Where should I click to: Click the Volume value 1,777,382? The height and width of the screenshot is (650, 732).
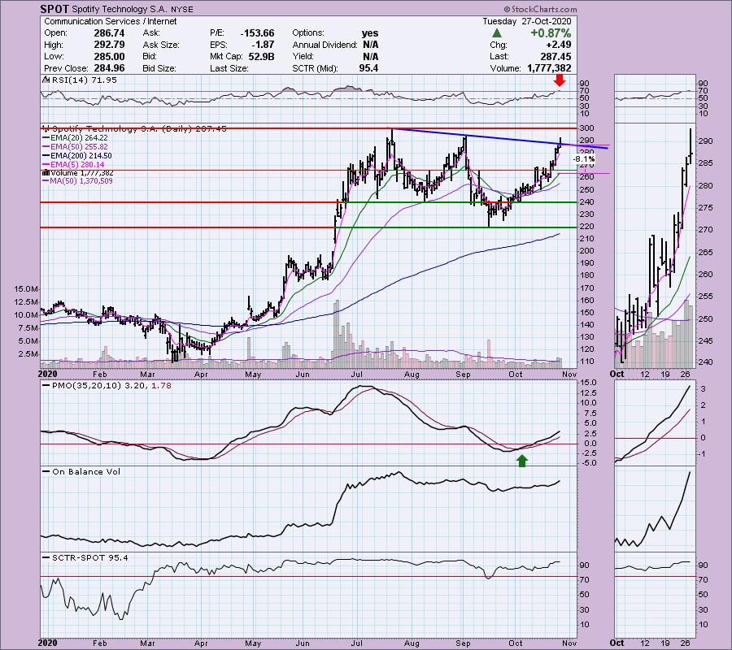549,68
